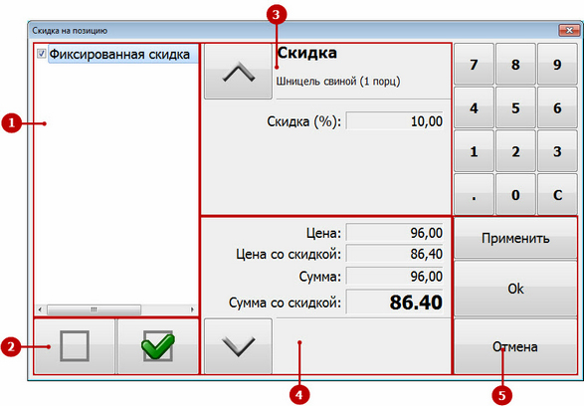Click the check-all green checkmark button
584x406 pixels.
coord(158,346)
